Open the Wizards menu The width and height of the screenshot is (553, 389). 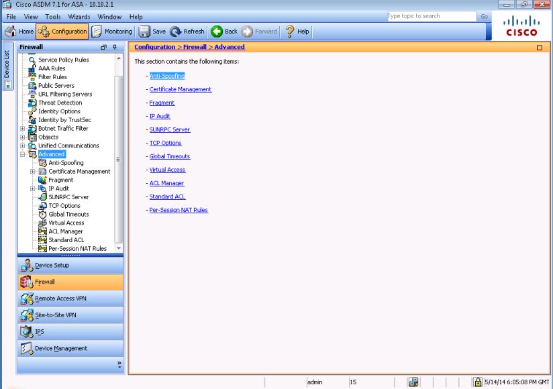(79, 17)
